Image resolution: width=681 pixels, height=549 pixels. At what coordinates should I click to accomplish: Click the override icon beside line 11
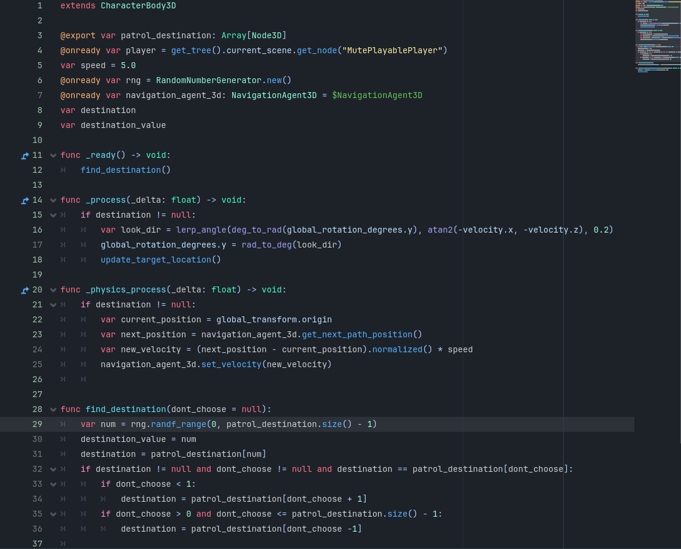pos(25,155)
